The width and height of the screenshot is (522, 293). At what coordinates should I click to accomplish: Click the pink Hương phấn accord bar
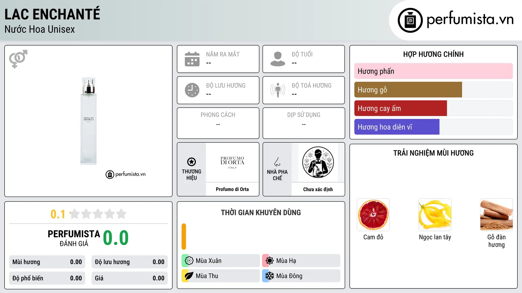[x=433, y=71]
